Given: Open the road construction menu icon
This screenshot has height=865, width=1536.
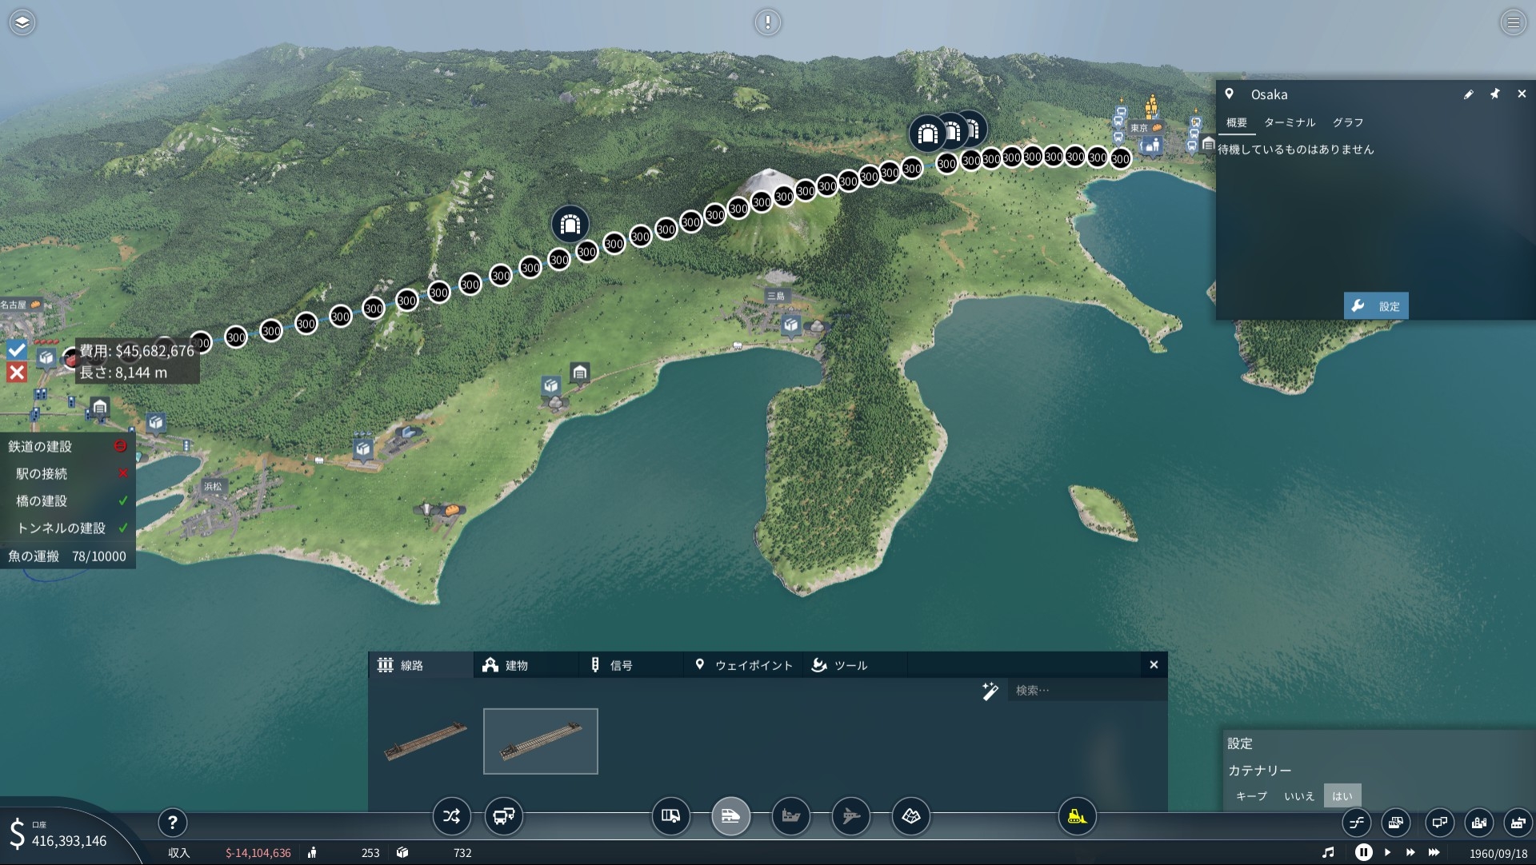Looking at the screenshot, I should click(670, 816).
